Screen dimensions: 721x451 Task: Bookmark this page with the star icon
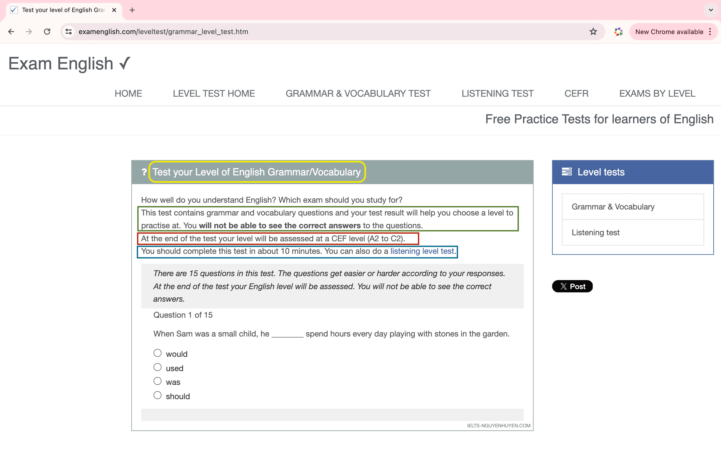(x=593, y=32)
